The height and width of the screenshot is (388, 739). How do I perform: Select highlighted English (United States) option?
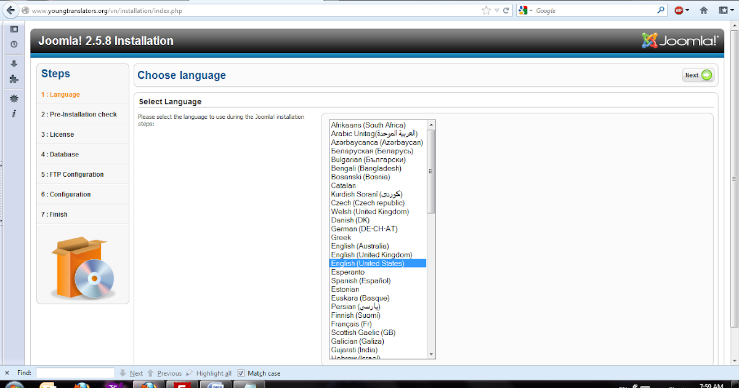point(378,263)
